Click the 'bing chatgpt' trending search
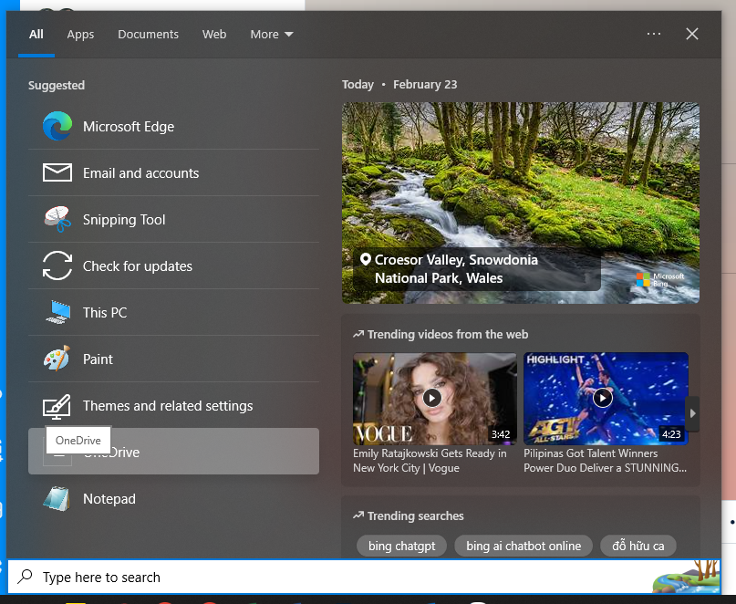 coord(402,546)
